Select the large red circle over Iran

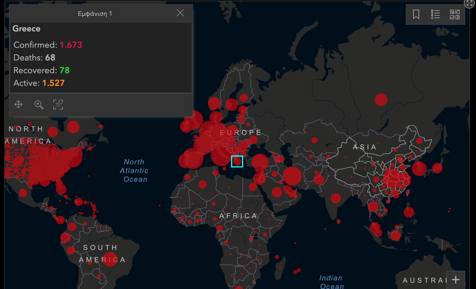click(292, 176)
